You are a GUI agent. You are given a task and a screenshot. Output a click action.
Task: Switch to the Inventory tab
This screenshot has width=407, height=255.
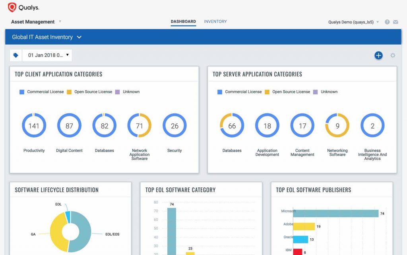tap(215, 21)
